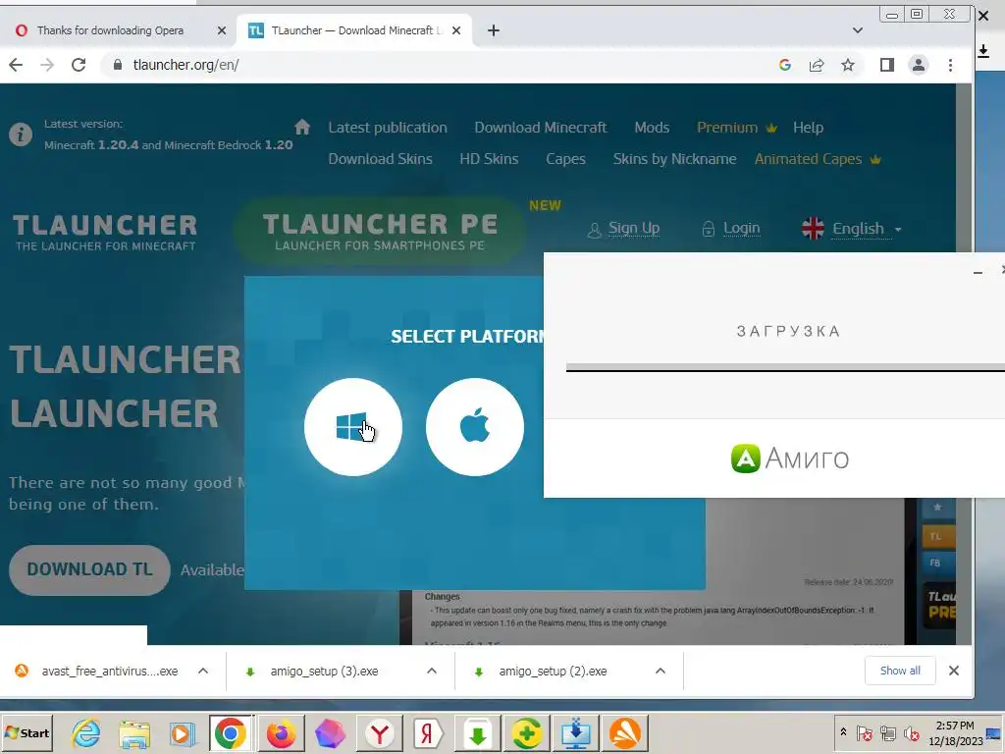The image size is (1005, 754).
Task: Share this page via the share icon
Action: click(x=817, y=65)
